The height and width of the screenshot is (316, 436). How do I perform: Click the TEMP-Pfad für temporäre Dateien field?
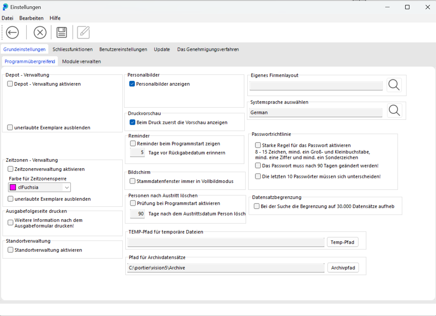point(226,242)
